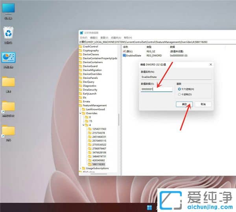Click Cancel in the Edit DWORD dialog
Viewport: 236px width, 212px height.
coord(203,104)
